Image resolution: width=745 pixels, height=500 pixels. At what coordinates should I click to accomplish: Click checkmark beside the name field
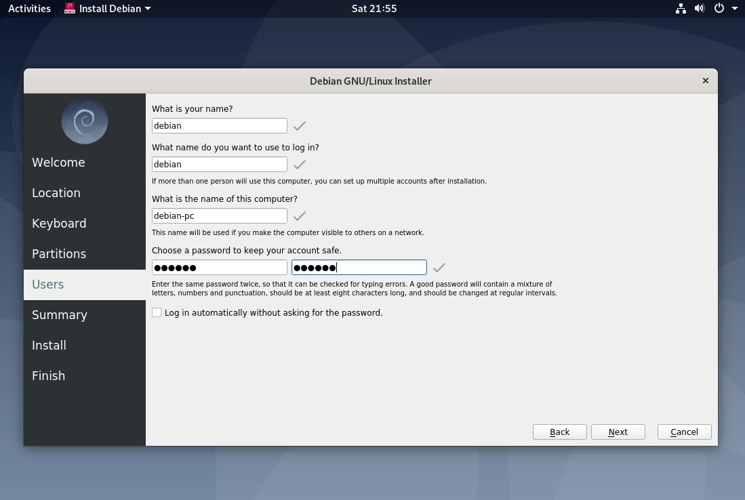point(300,126)
